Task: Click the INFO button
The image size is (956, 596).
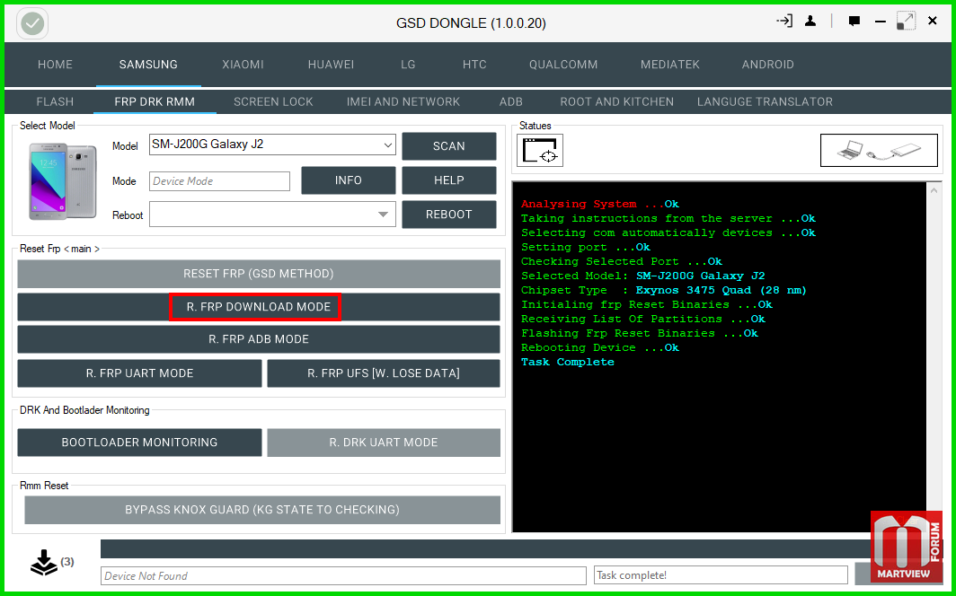Action: (x=348, y=180)
